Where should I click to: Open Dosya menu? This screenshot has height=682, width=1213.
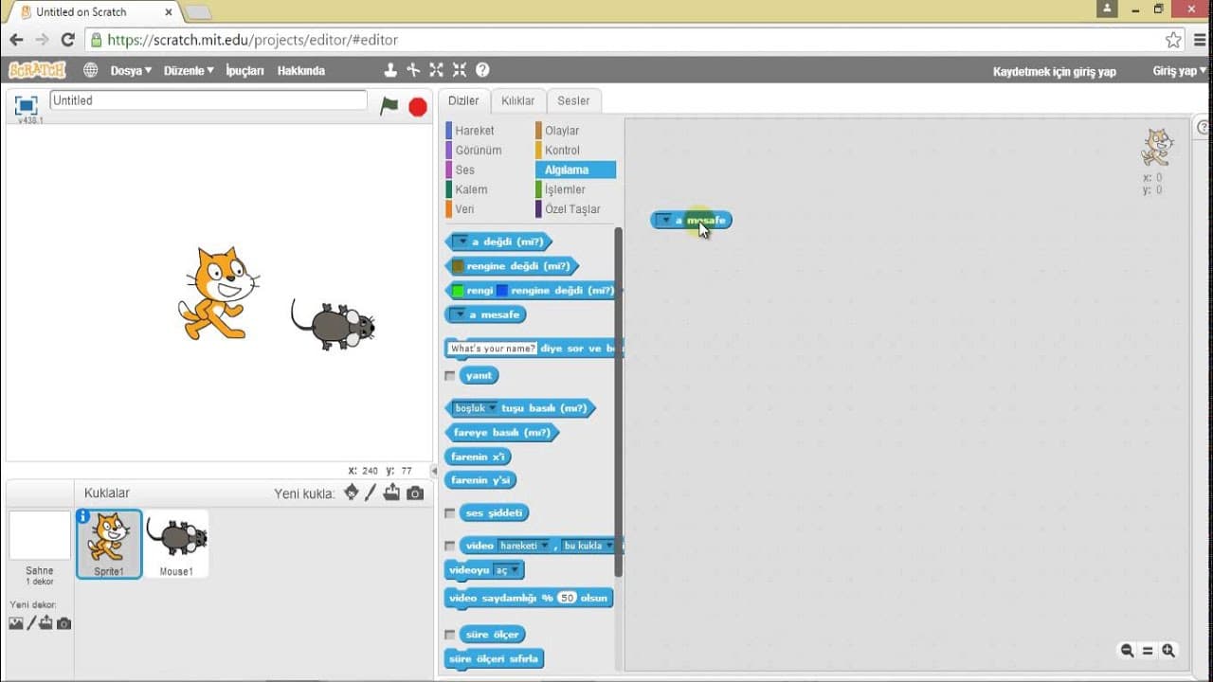coord(131,71)
